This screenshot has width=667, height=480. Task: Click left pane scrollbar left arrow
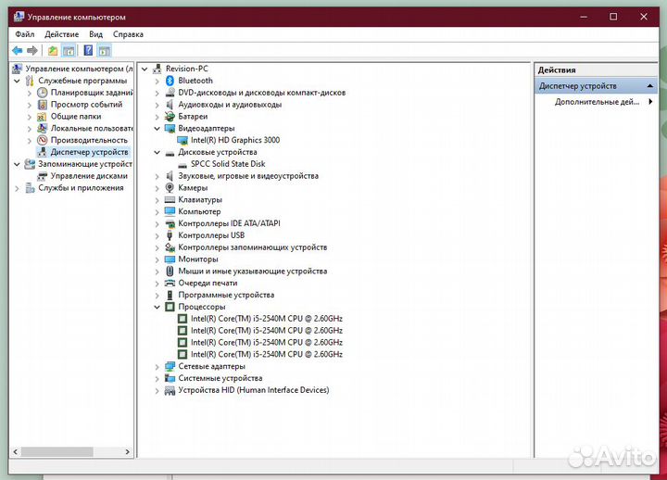click(16, 452)
